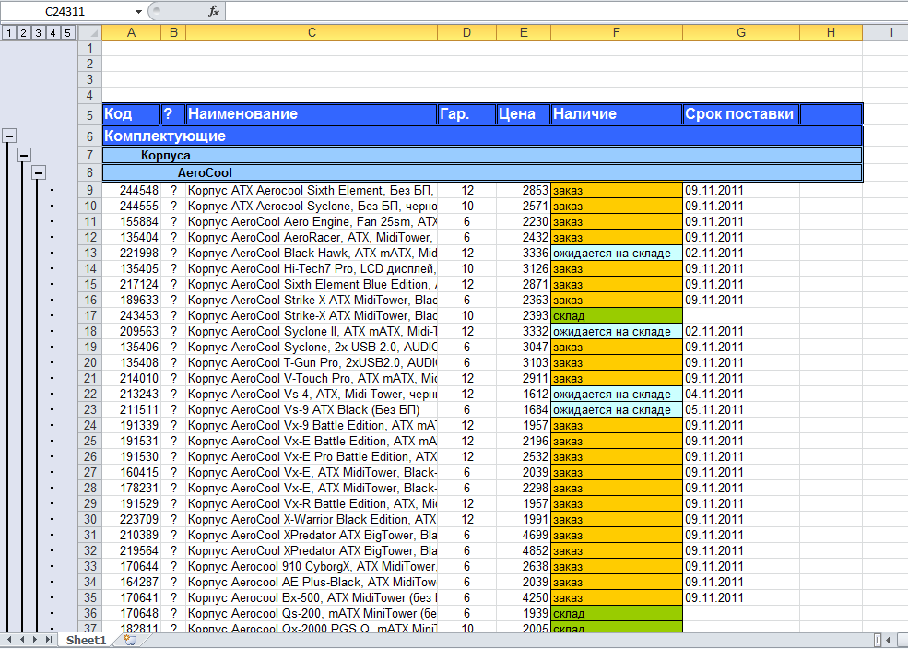Click the question mark in row 9
Viewport: 908px width, 649px height.
click(173, 191)
